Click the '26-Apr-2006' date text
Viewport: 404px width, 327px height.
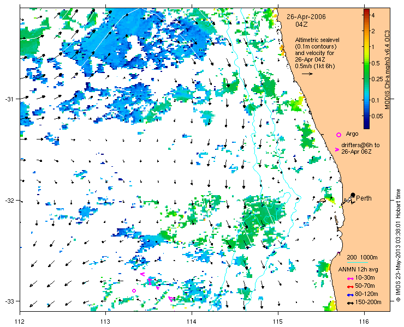[x=306, y=17]
